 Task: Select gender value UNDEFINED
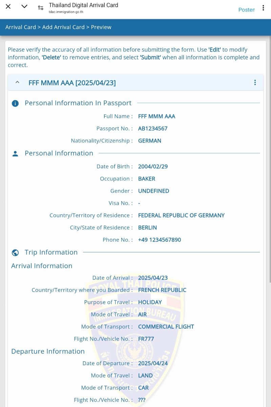click(x=153, y=191)
